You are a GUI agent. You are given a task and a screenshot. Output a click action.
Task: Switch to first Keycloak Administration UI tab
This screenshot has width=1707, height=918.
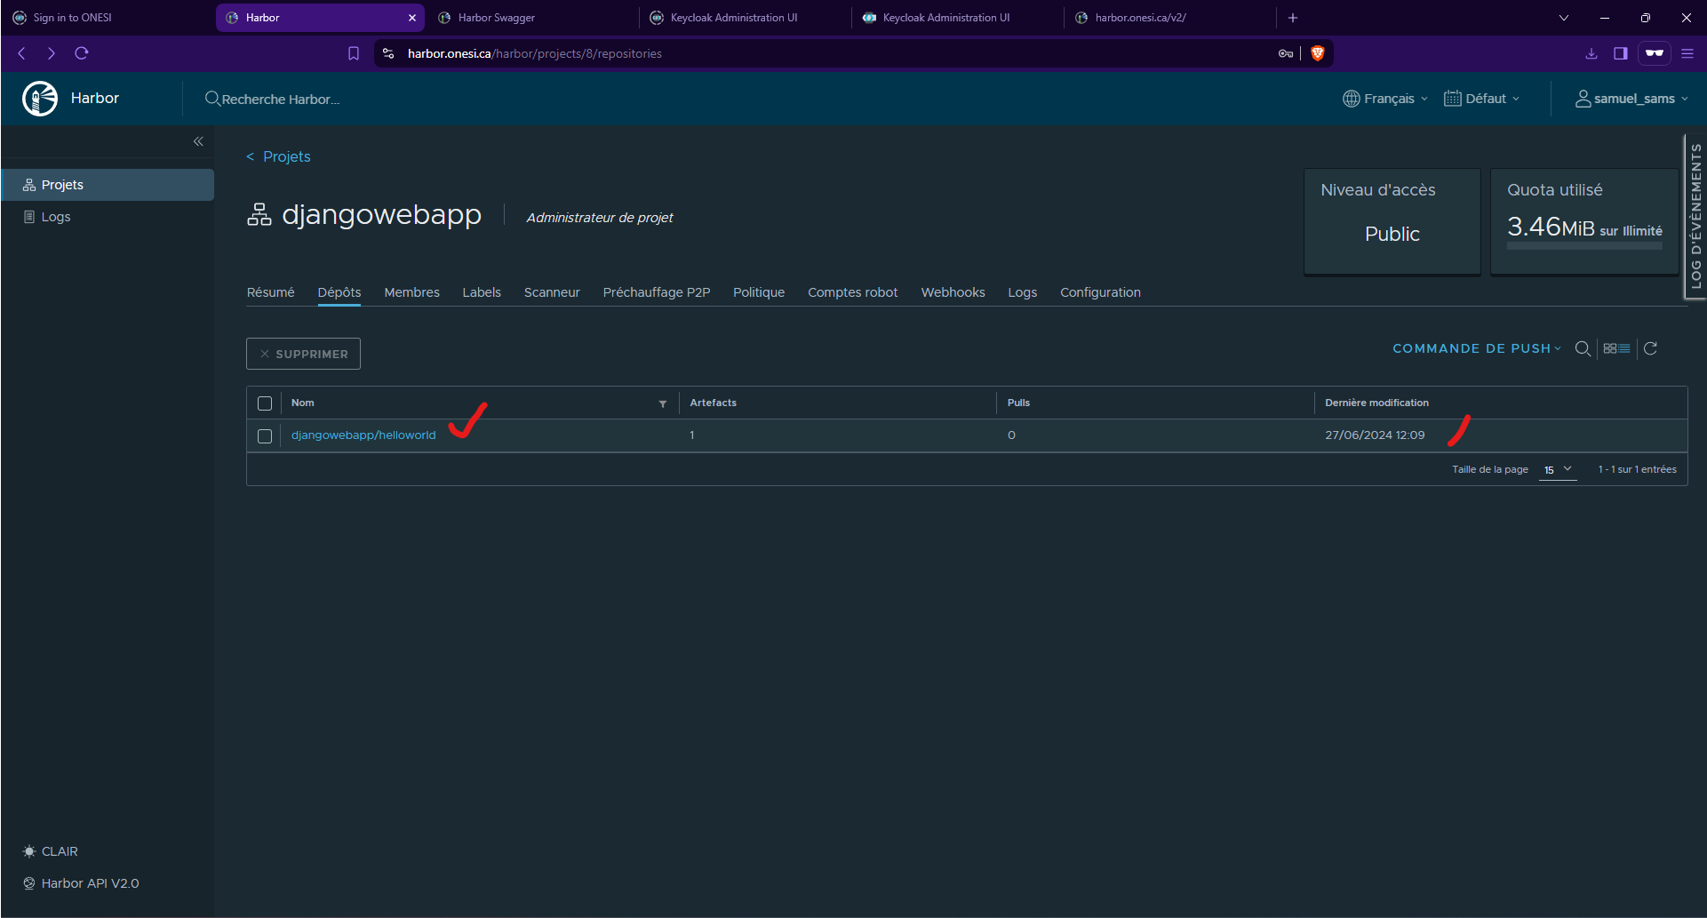(743, 18)
